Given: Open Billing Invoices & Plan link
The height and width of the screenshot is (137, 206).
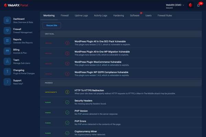Looking at the screenshot, I should click(20, 51).
